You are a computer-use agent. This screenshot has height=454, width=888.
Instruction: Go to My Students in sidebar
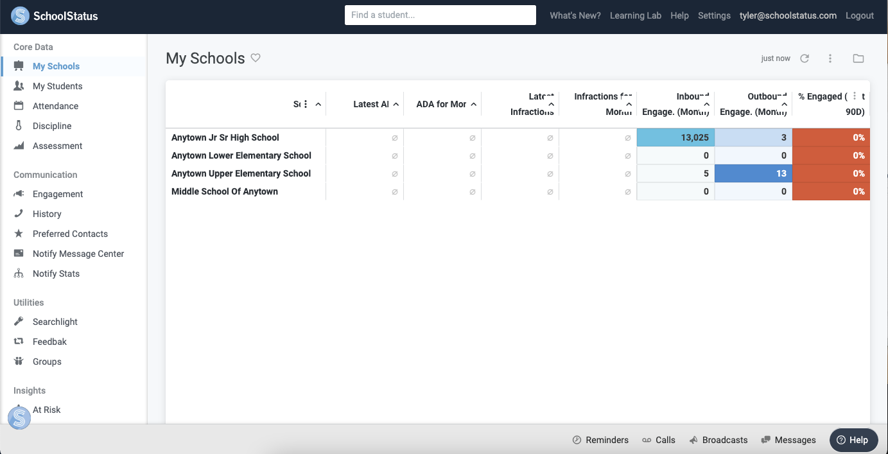tap(57, 86)
